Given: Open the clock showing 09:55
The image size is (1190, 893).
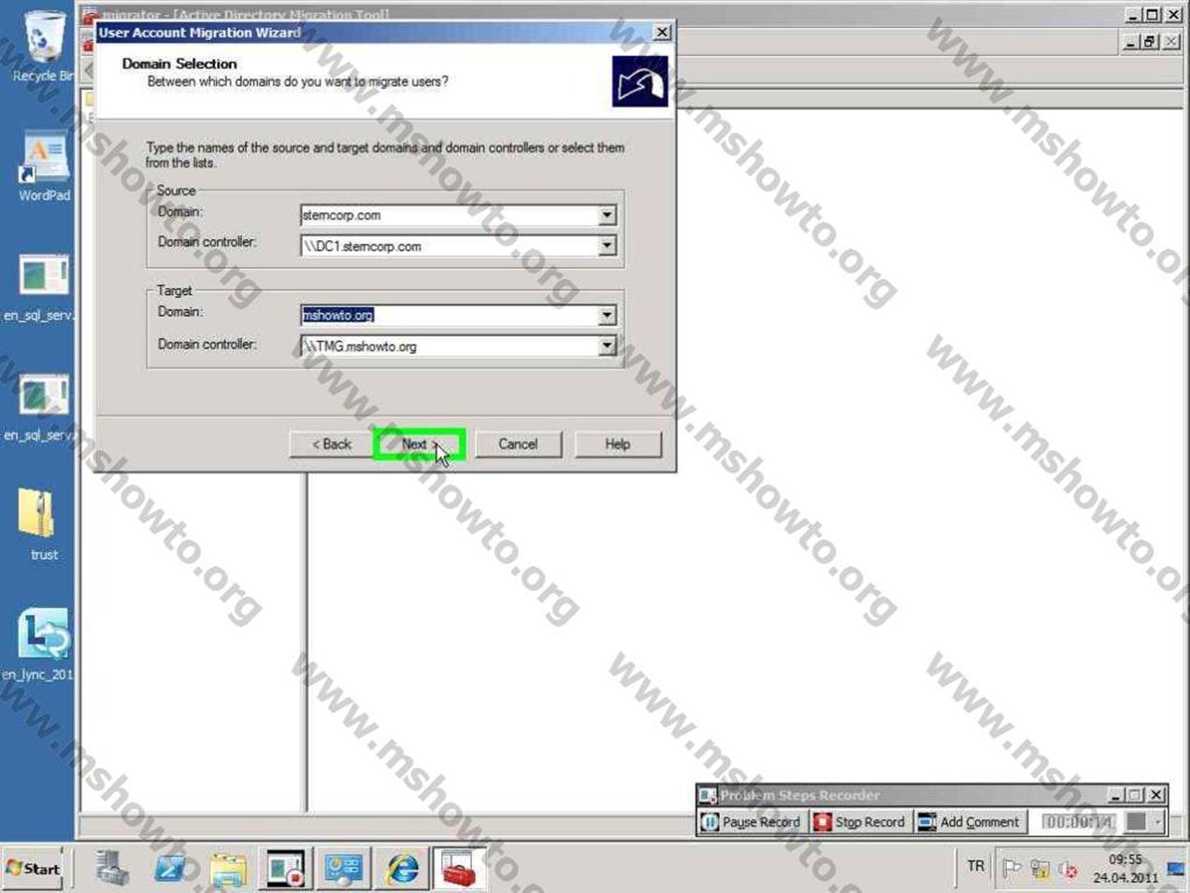Looking at the screenshot, I should [1125, 869].
